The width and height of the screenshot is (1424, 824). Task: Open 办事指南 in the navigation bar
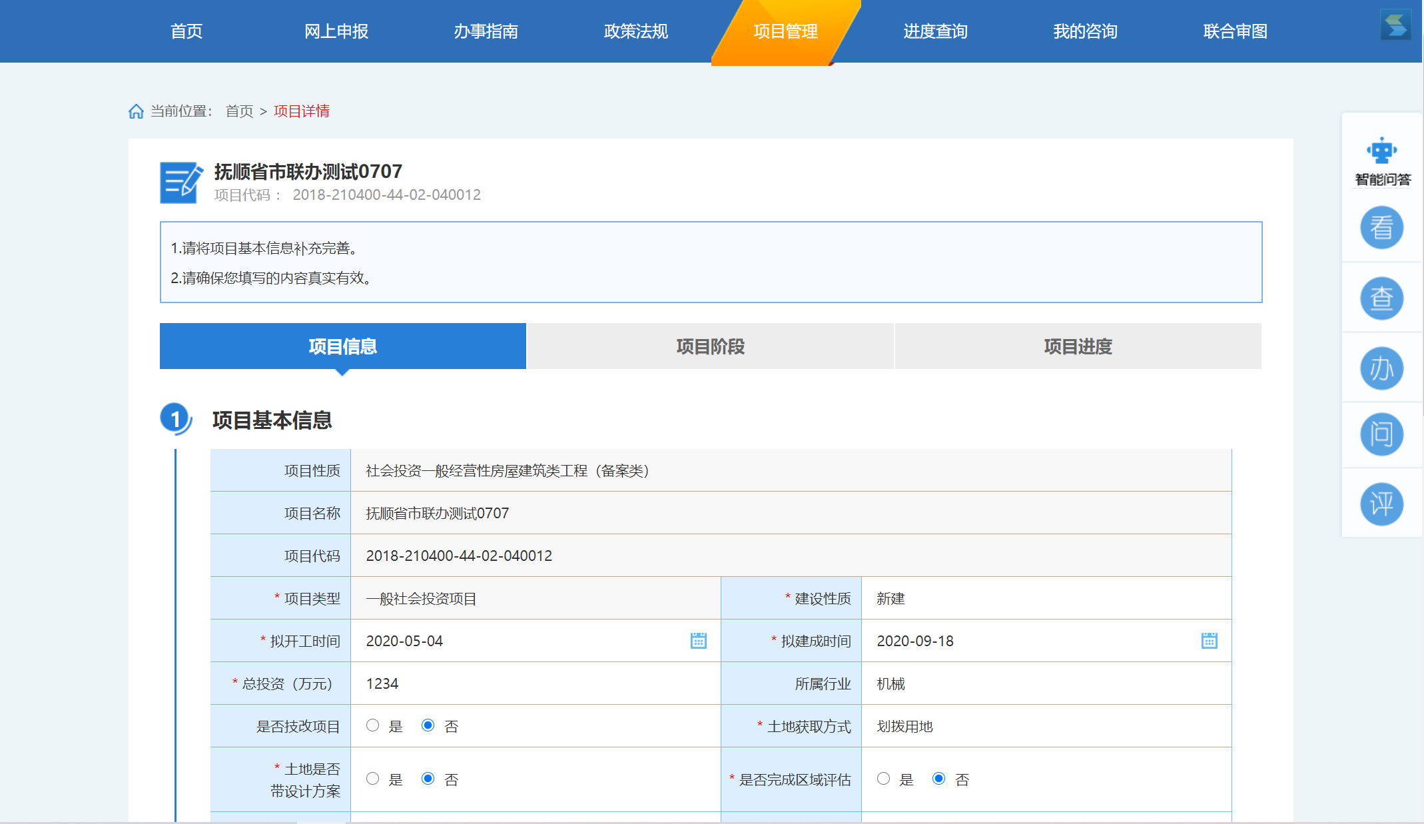(x=486, y=31)
